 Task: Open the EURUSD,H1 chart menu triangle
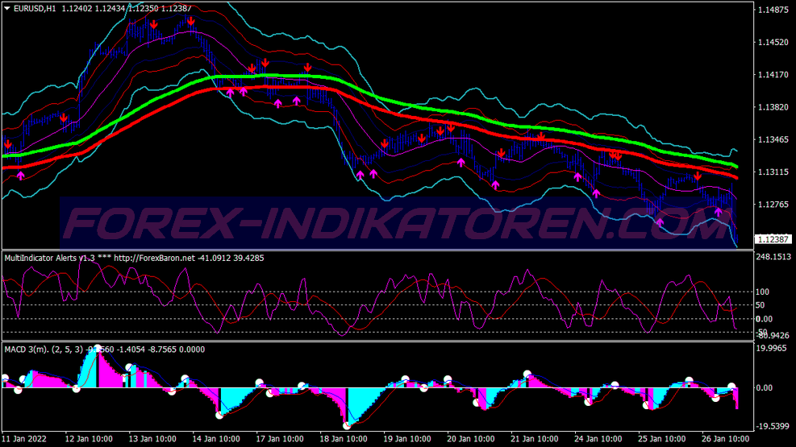tap(7, 8)
